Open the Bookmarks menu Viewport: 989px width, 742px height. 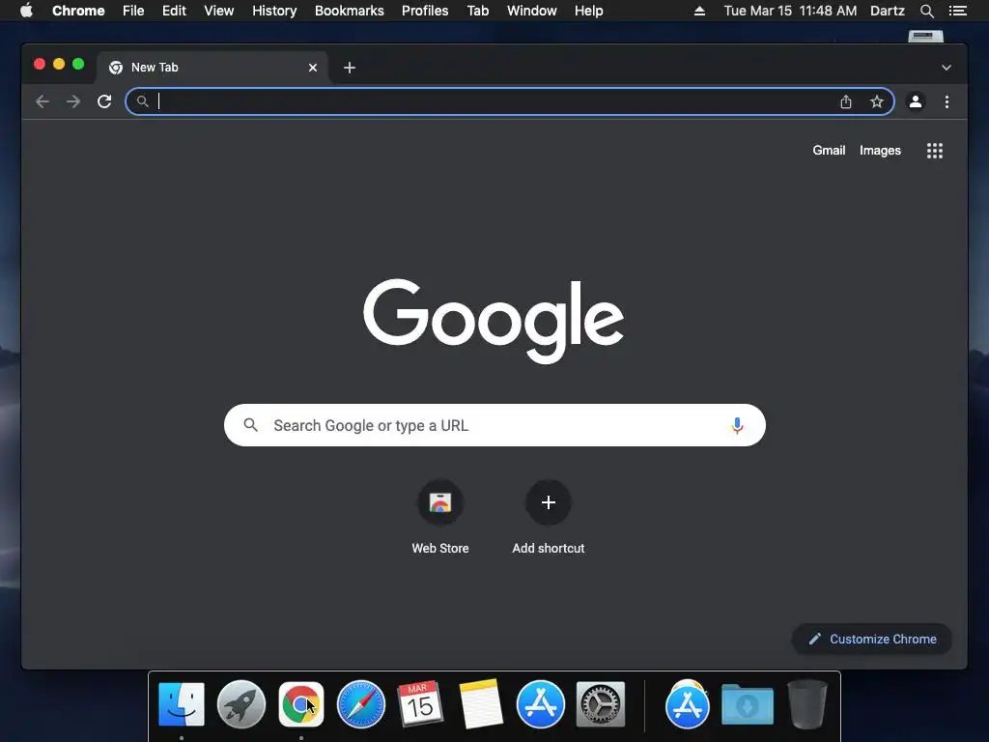point(350,11)
